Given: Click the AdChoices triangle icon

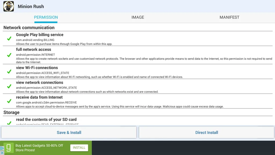Looking at the screenshot, I should click(2, 149).
